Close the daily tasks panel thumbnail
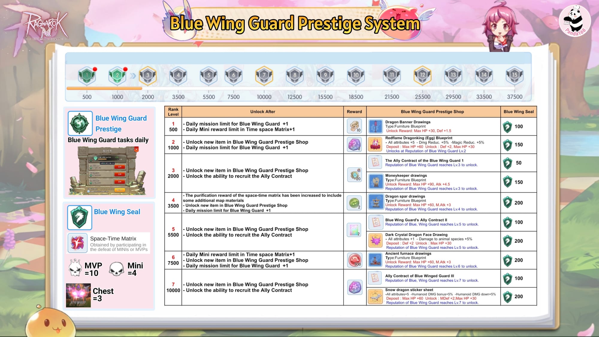The width and height of the screenshot is (599, 337). [137, 149]
